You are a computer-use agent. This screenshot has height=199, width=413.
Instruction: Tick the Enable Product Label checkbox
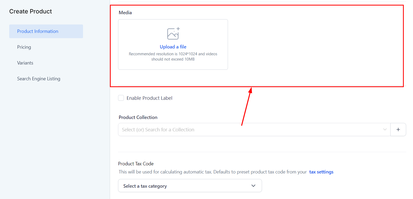click(x=121, y=98)
